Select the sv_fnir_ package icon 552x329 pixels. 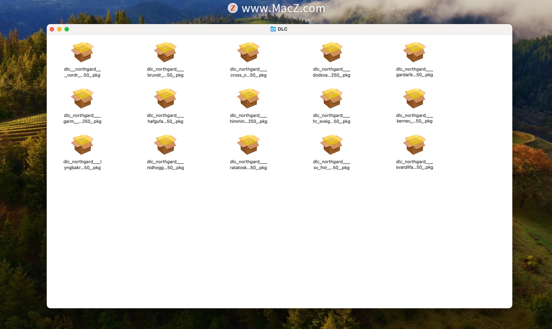coord(331,144)
